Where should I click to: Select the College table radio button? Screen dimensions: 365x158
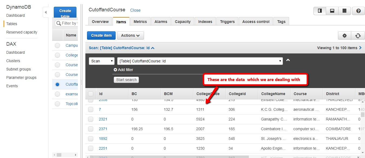[x=57, y=55]
